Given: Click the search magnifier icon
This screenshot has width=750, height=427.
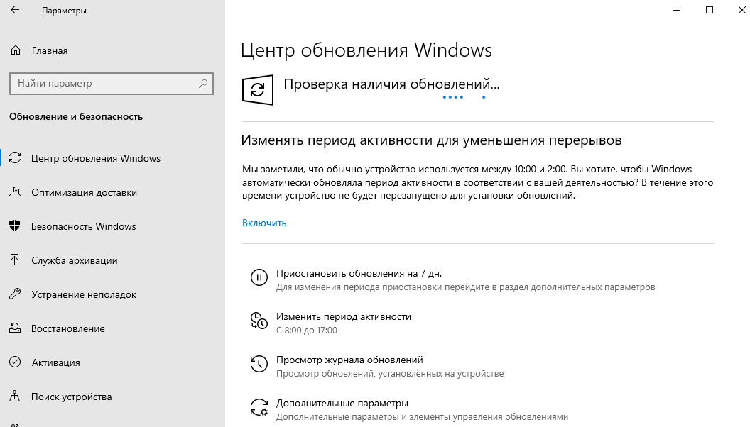Looking at the screenshot, I should 203,83.
